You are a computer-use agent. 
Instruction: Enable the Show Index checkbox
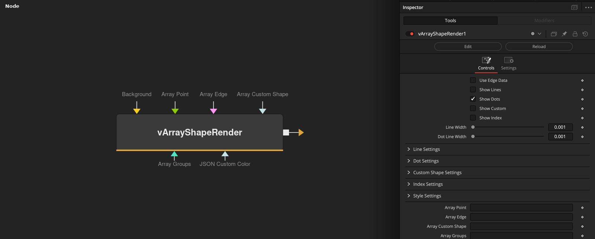coord(473,118)
